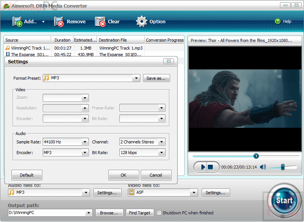Enable Shutdown PC when finished
This screenshot has height=222, width=304.
[x=159, y=213]
